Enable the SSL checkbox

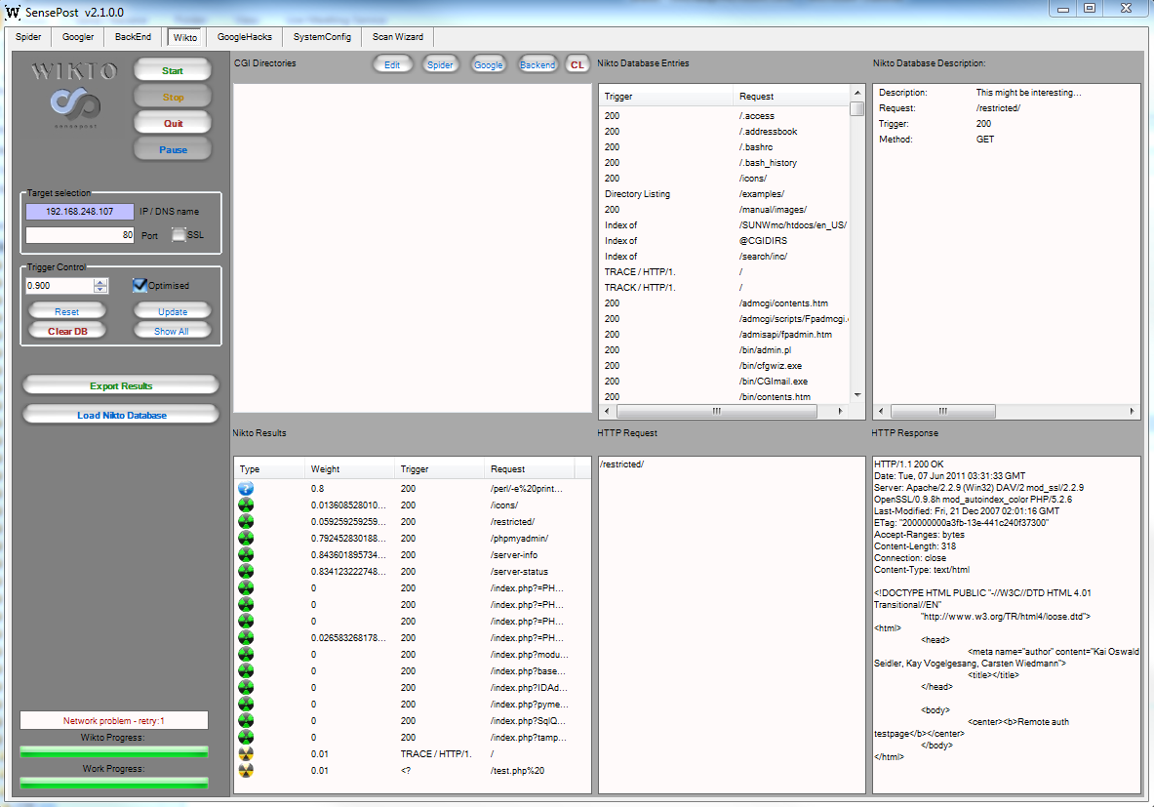pos(179,235)
